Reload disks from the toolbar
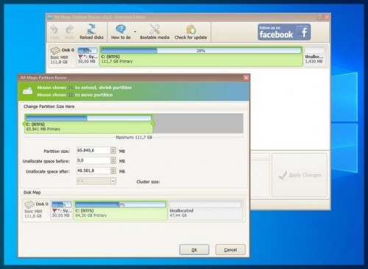368x269 pixels. (91, 32)
